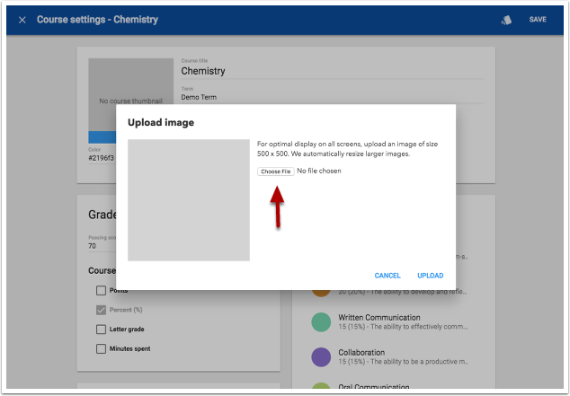Check the Minutes spent option
Image resolution: width=570 pixels, height=396 pixels.
(102, 348)
